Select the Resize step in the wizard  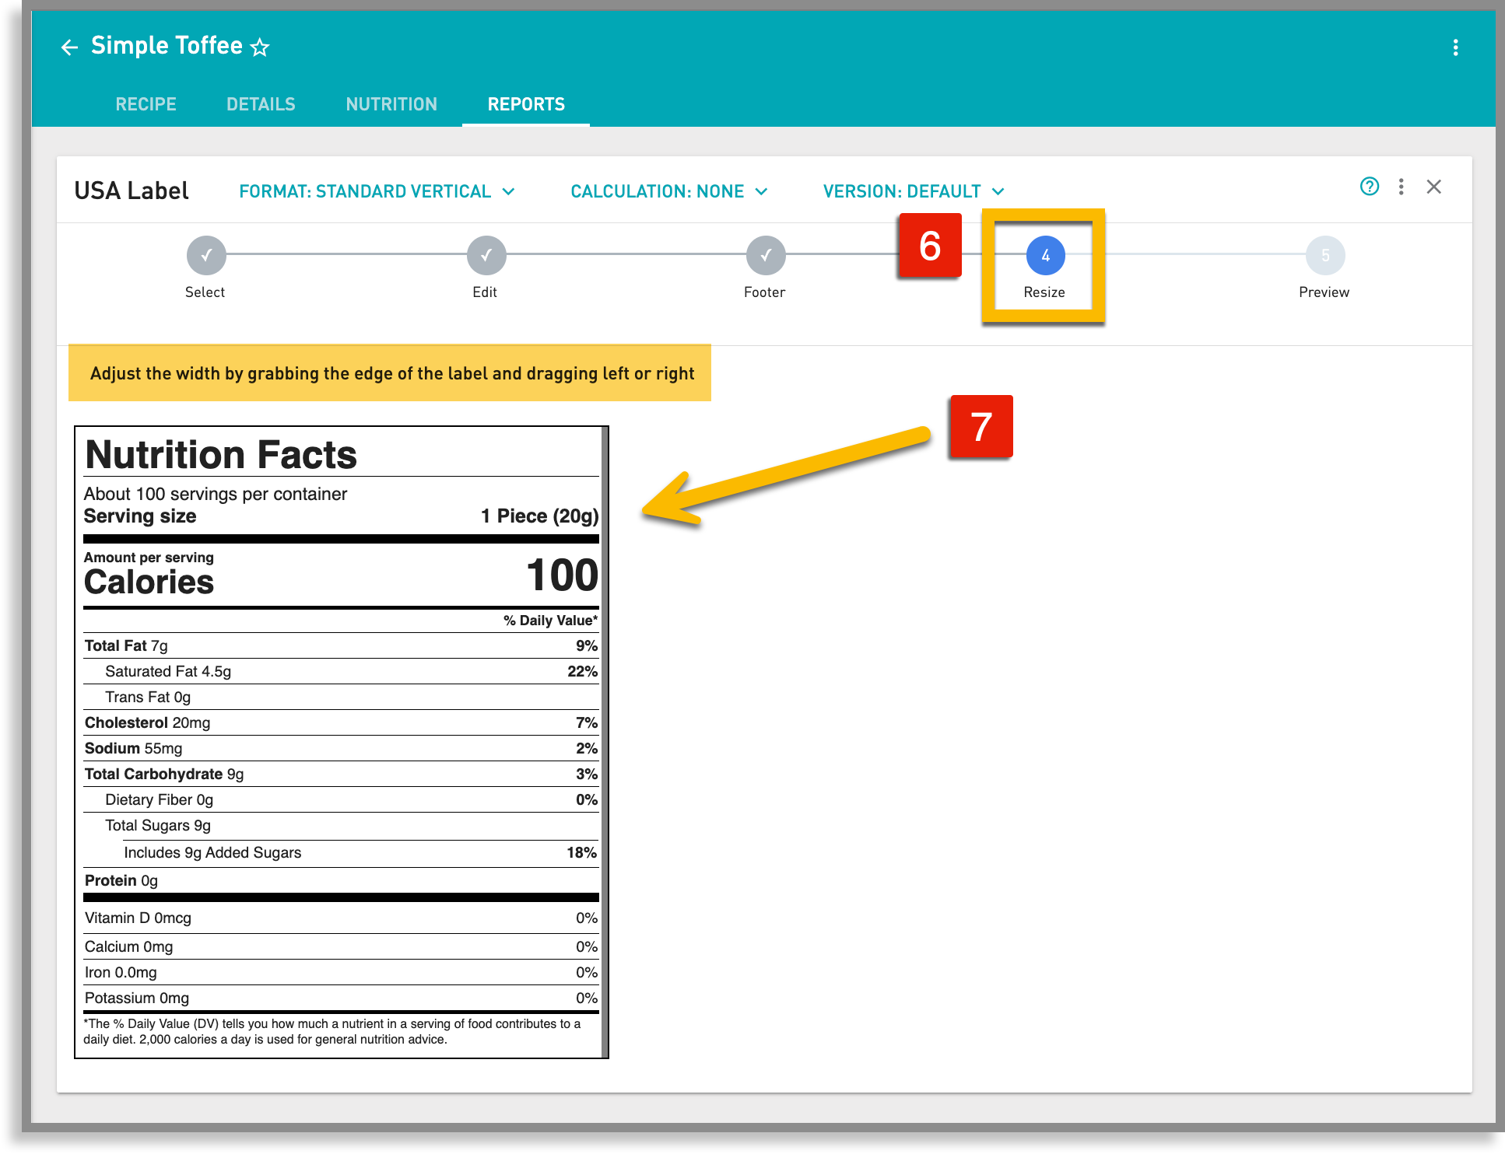pos(1044,255)
